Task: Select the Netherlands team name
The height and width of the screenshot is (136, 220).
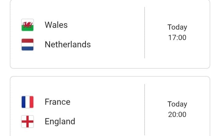Action: tap(68, 45)
